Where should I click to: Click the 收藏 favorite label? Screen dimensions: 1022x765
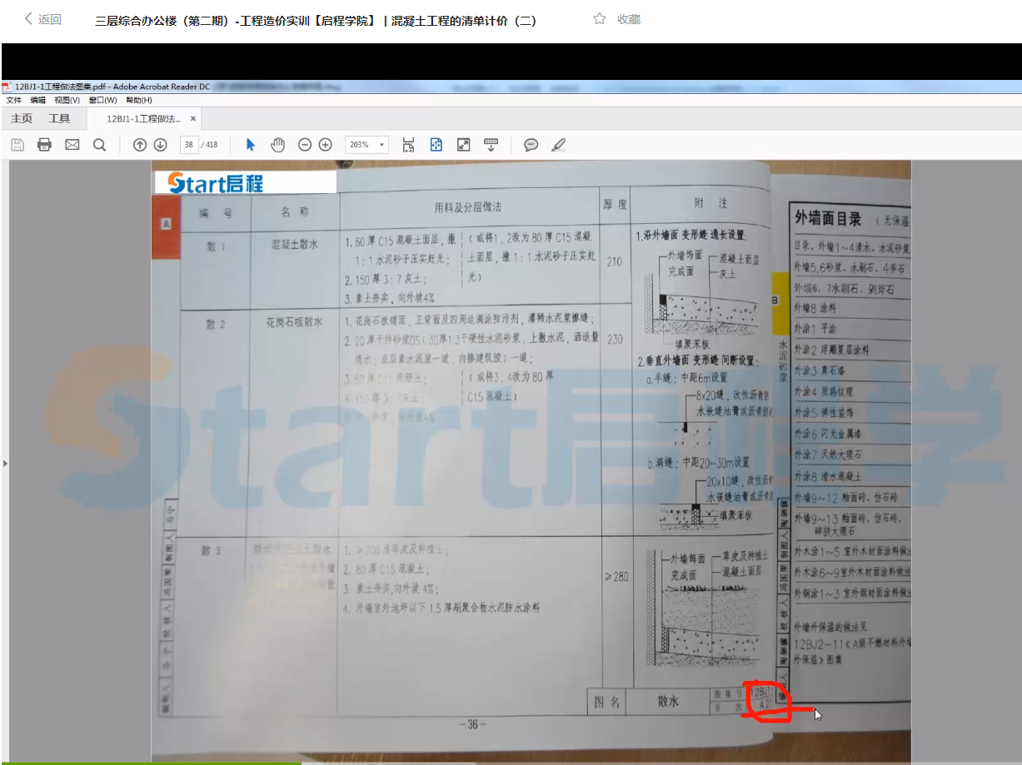(629, 19)
